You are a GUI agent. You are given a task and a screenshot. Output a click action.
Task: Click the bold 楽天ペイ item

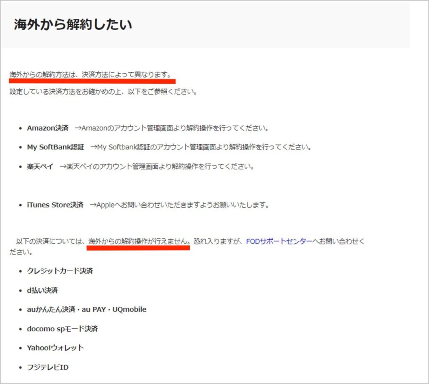point(40,166)
